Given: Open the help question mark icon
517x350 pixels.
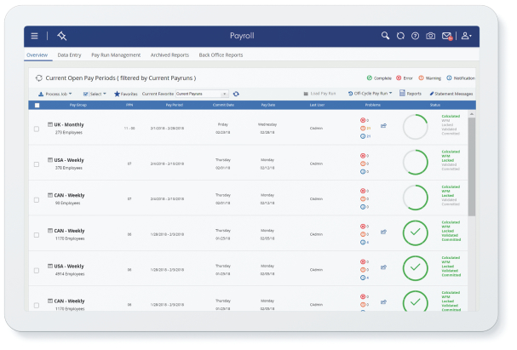Looking at the screenshot, I should (415, 36).
